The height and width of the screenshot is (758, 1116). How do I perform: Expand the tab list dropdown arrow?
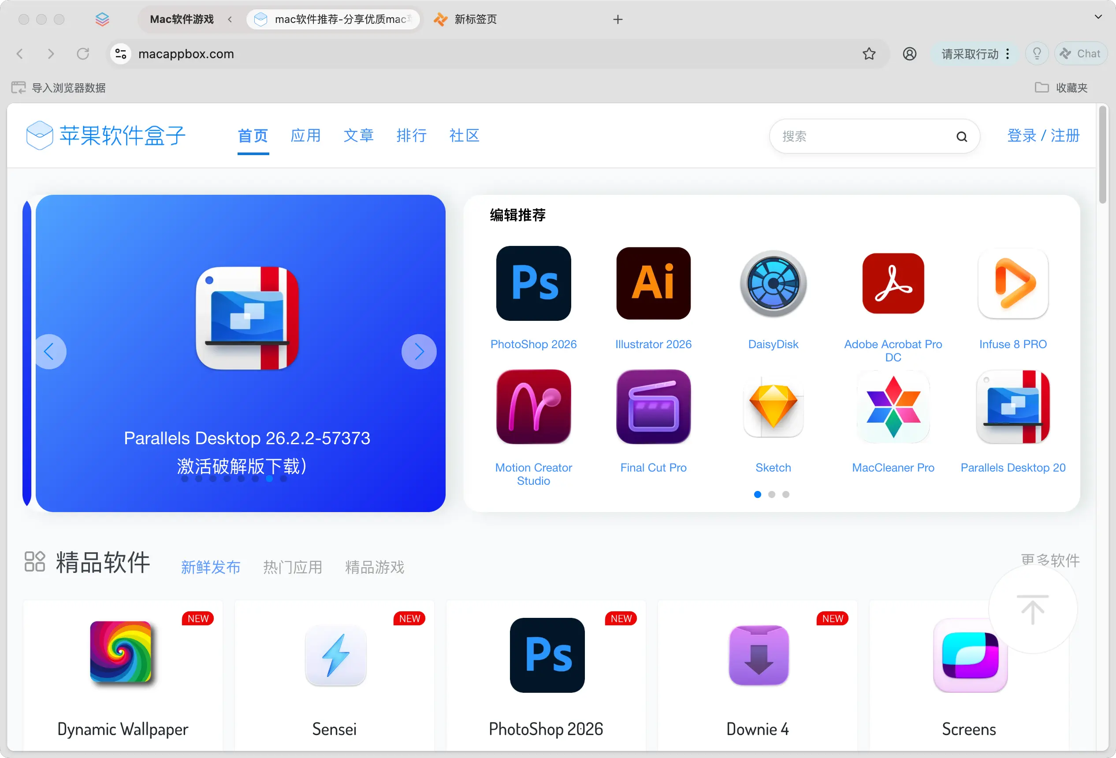[1097, 17]
